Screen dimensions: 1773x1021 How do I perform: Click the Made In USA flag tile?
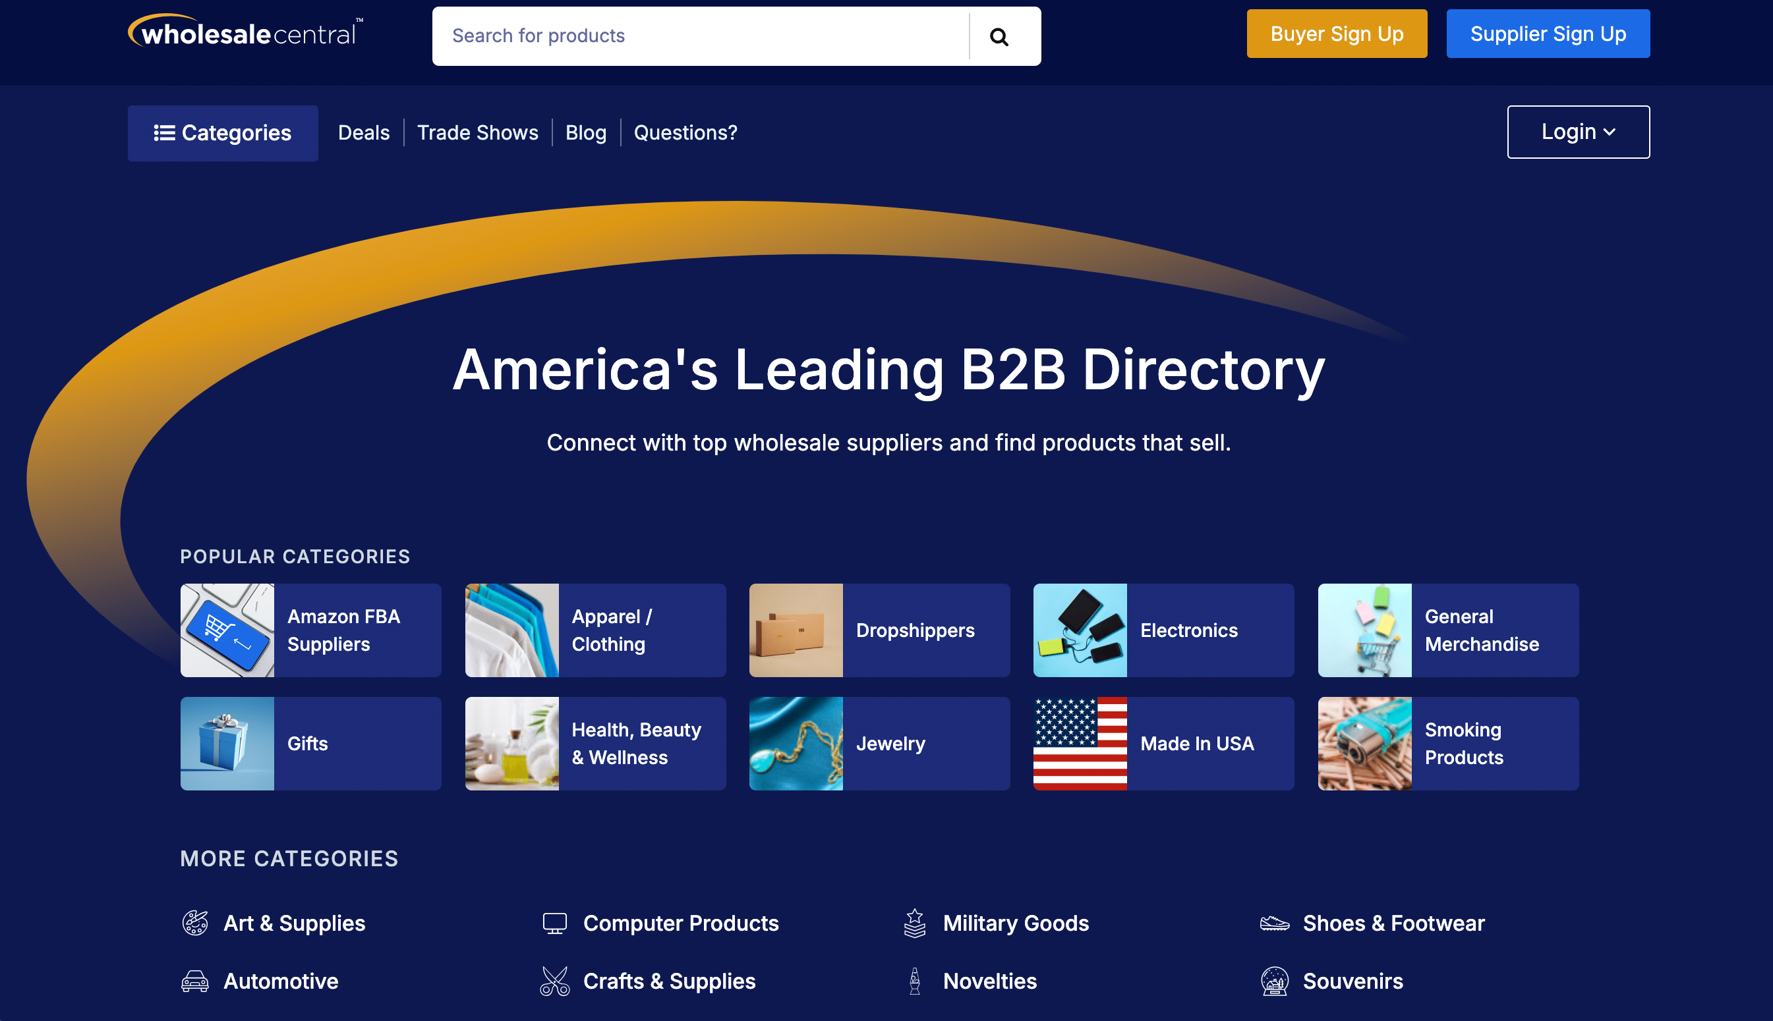(1163, 743)
